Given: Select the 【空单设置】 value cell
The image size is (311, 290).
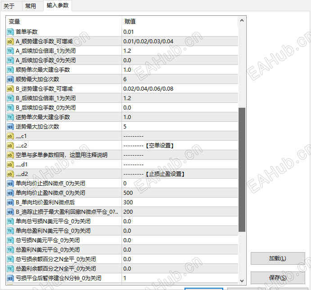Looking at the screenshot, I should (180, 146).
